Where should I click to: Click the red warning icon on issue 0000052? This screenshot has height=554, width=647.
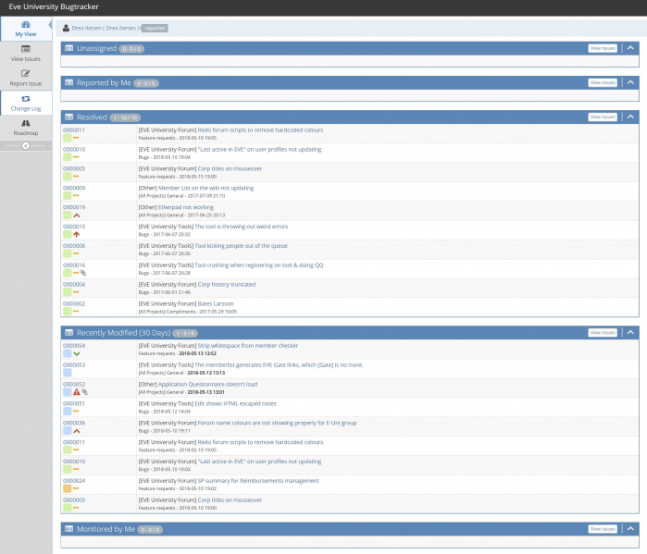(x=76, y=392)
